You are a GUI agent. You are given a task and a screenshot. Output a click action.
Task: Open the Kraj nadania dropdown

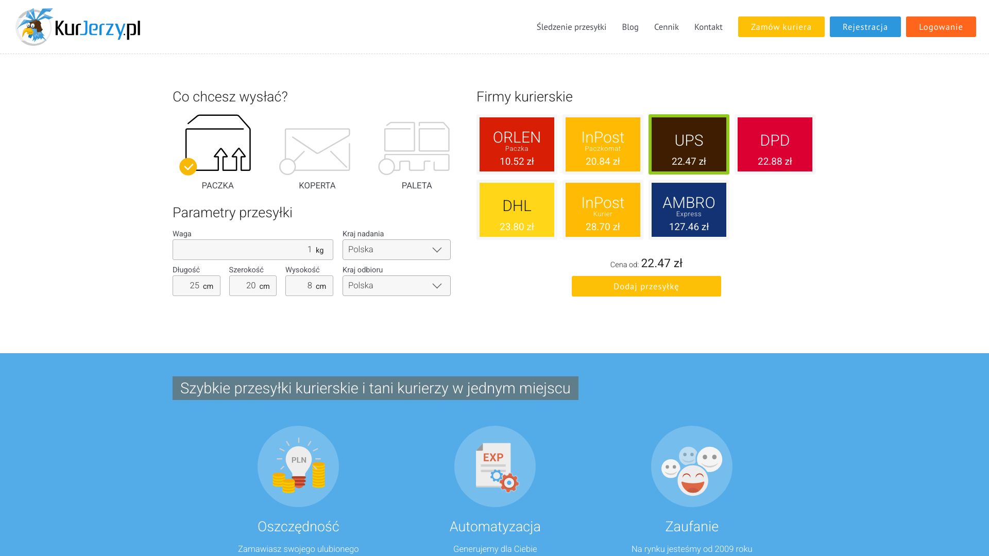coord(397,250)
